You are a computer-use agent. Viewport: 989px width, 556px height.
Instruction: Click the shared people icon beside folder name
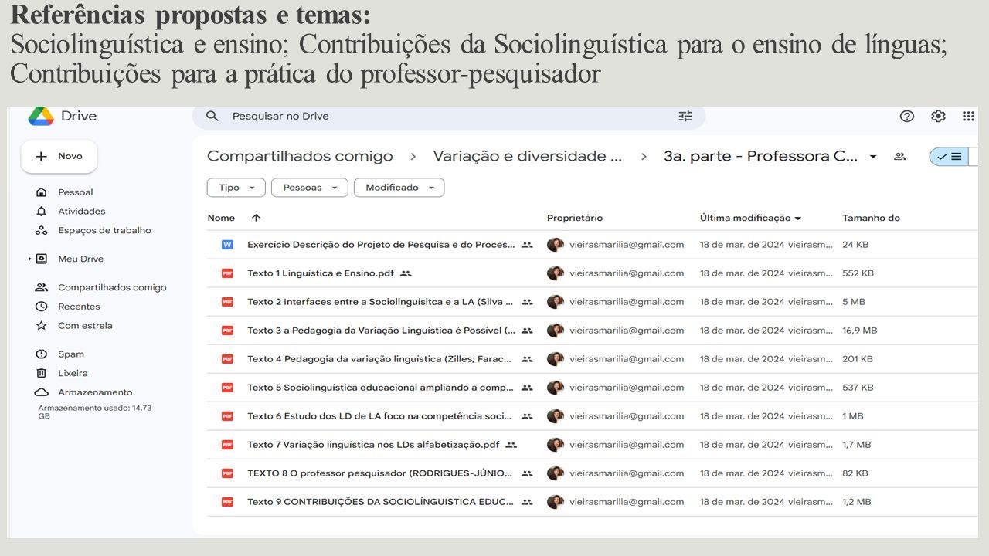[x=899, y=156]
